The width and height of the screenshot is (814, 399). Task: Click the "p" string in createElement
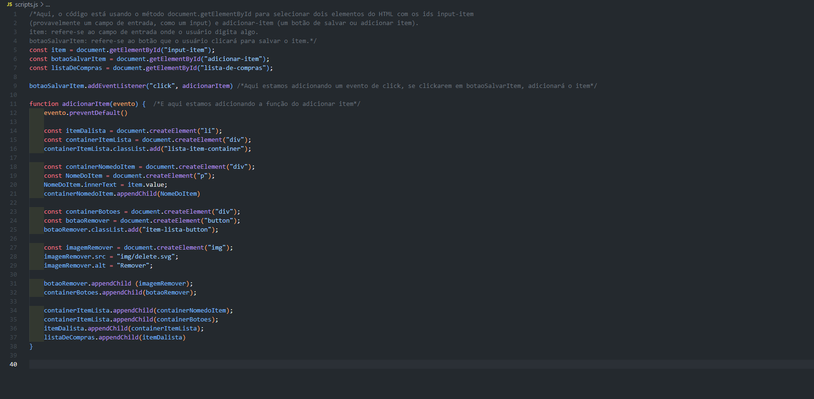coord(202,176)
